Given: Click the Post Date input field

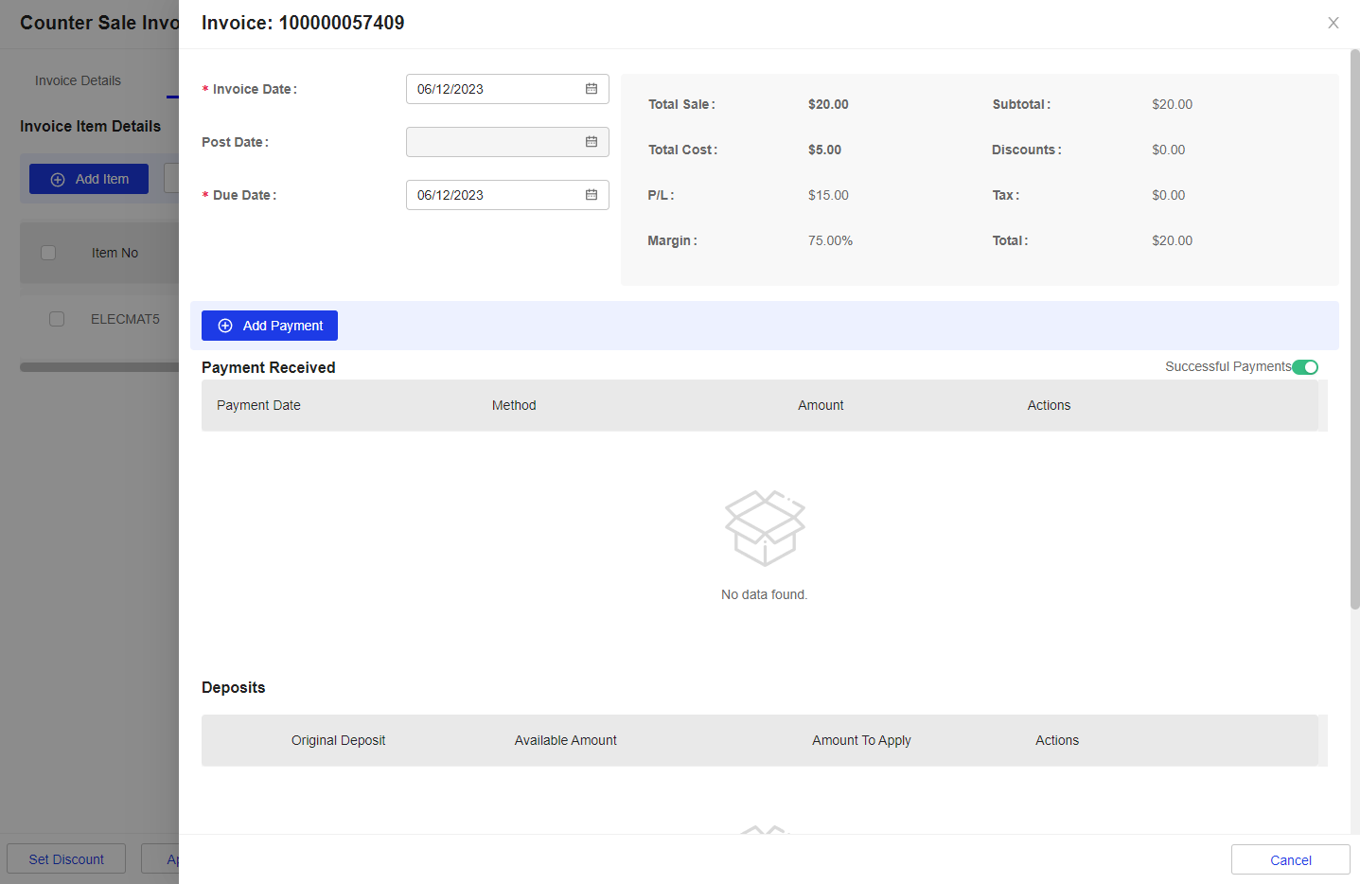Looking at the screenshot, I should (507, 142).
